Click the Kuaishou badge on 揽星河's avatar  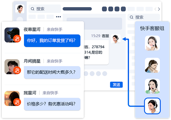tap(17, 102)
